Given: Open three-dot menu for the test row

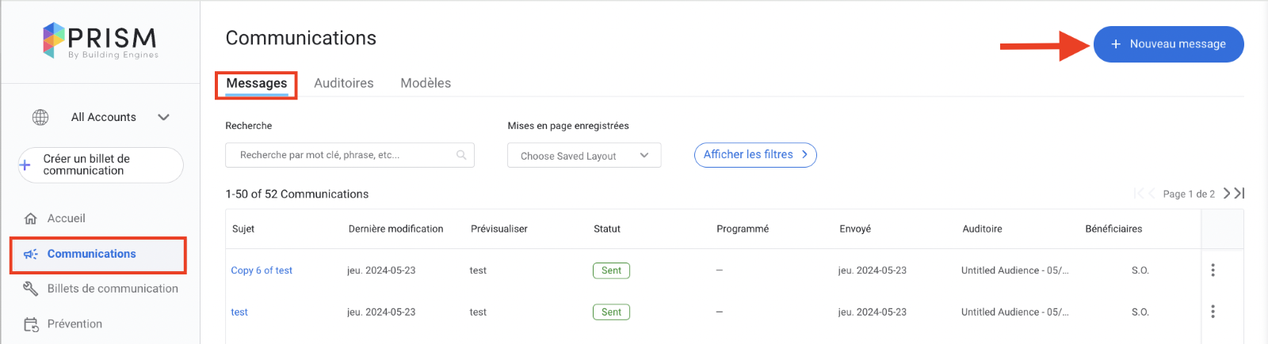Looking at the screenshot, I should click(x=1213, y=312).
